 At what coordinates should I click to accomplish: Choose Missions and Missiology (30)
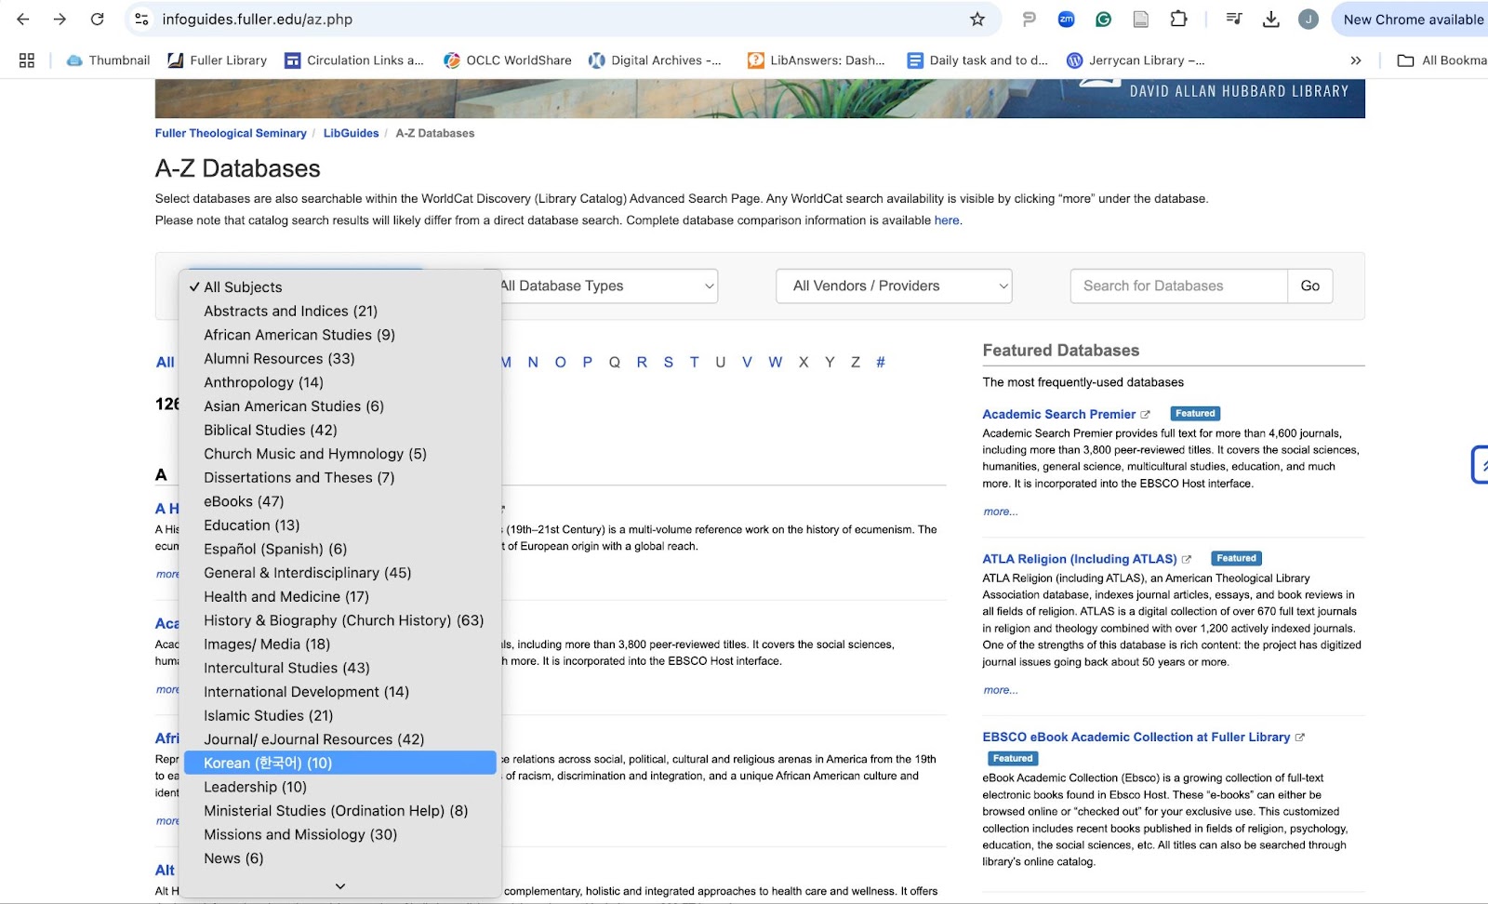pos(340,835)
